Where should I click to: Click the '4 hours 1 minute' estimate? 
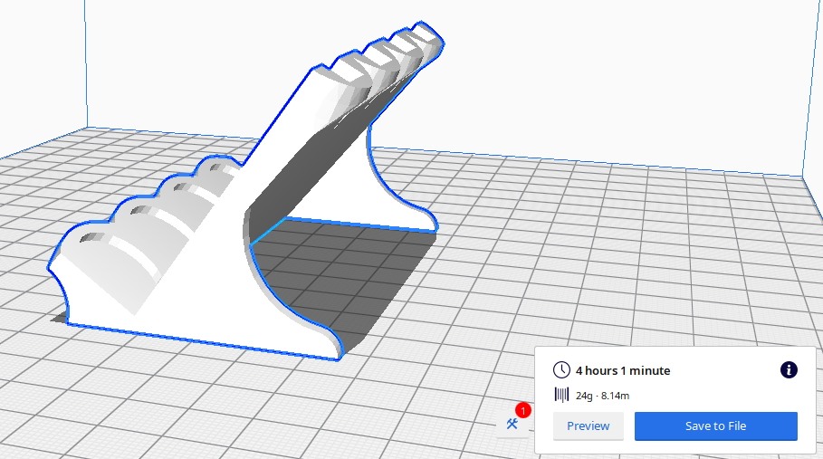click(623, 370)
